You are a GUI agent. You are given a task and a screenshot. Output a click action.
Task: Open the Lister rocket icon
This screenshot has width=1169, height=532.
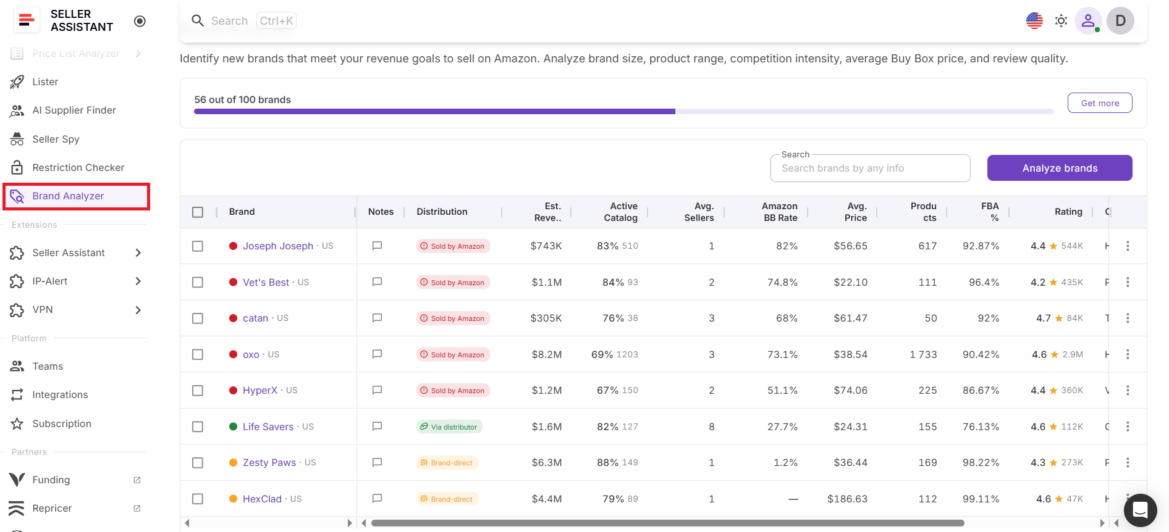pyautogui.click(x=17, y=81)
